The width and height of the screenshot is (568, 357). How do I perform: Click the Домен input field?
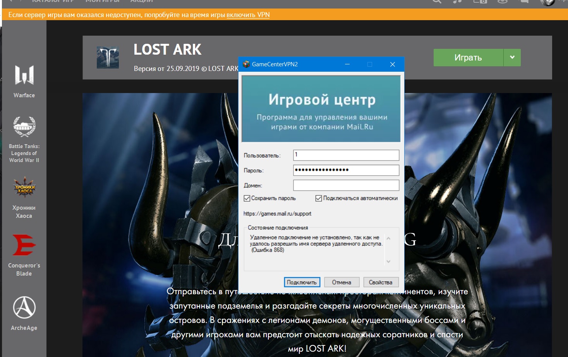pos(346,185)
